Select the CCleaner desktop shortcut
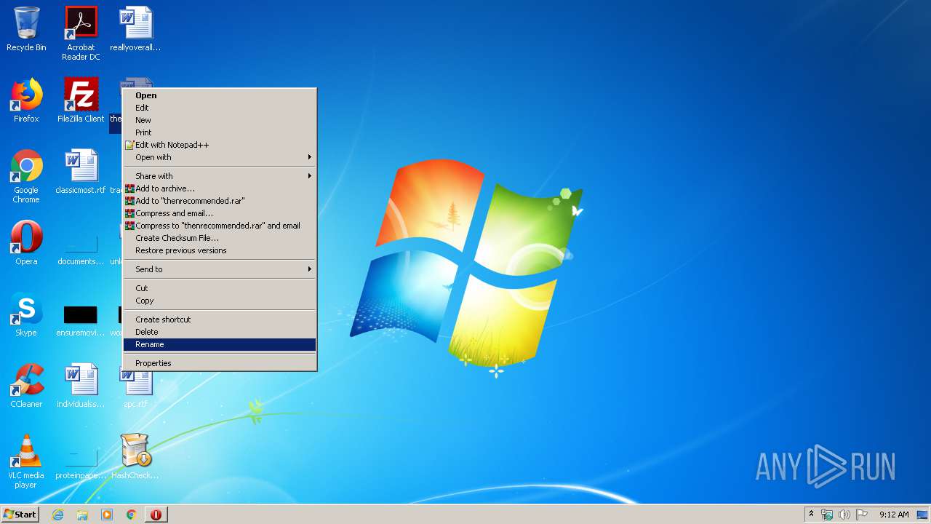The height and width of the screenshot is (524, 931). 26,386
